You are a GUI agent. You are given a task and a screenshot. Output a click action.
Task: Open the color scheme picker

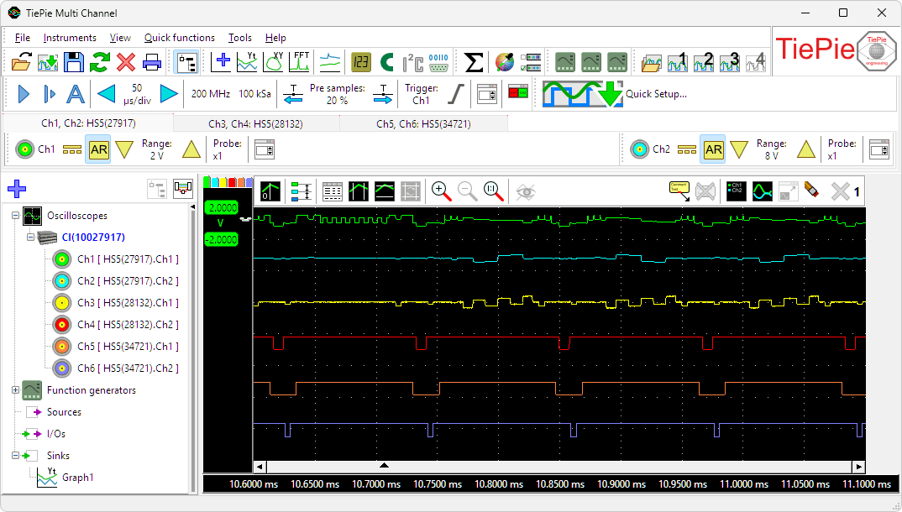point(502,61)
